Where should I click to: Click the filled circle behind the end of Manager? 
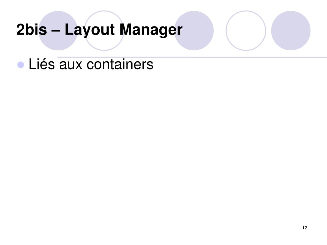pos(194,31)
